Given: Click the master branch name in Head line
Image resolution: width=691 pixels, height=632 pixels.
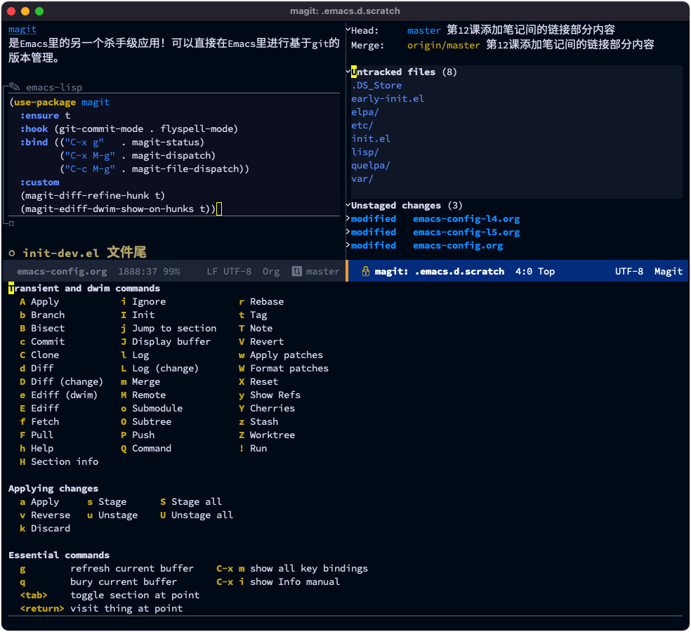Looking at the screenshot, I should pyautogui.click(x=423, y=30).
